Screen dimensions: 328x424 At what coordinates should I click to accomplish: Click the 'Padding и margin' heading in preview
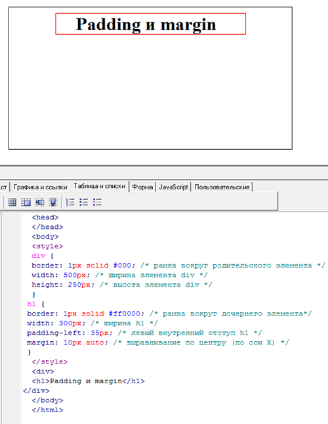[x=146, y=24]
